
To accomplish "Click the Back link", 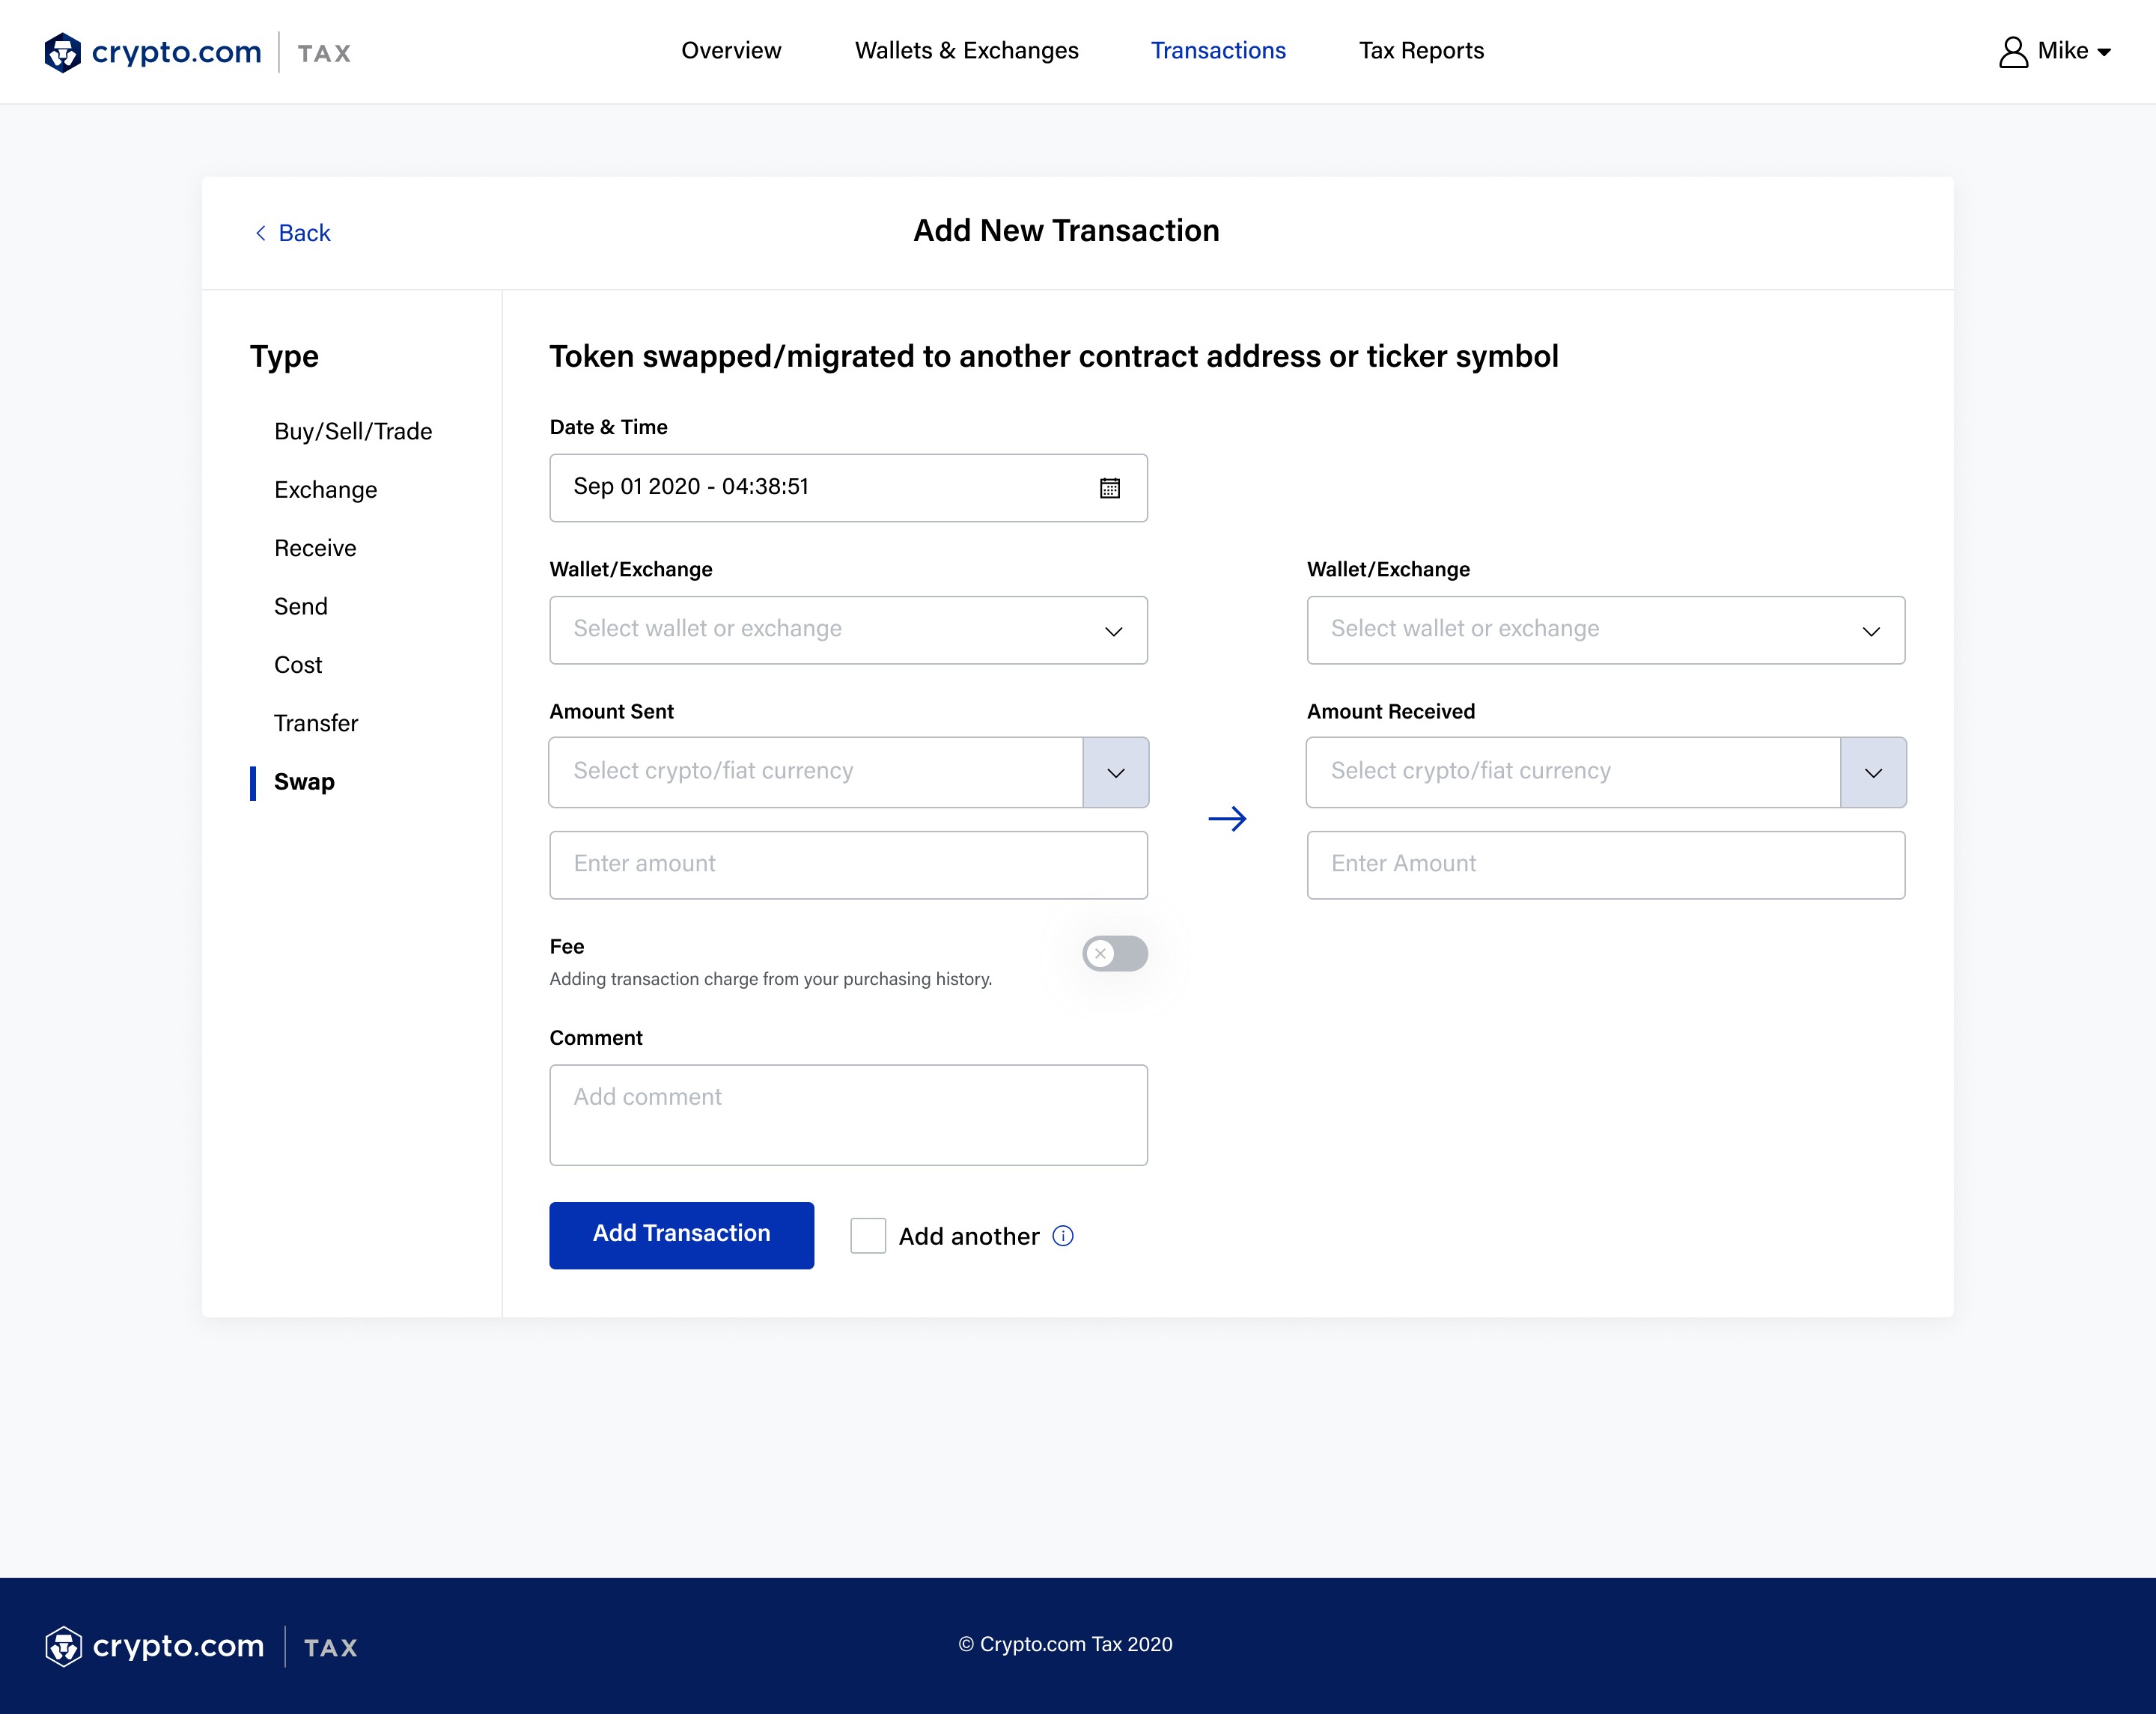I will [x=303, y=233].
